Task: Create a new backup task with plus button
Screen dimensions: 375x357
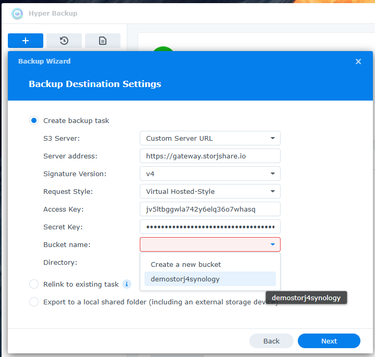Action: tap(26, 41)
